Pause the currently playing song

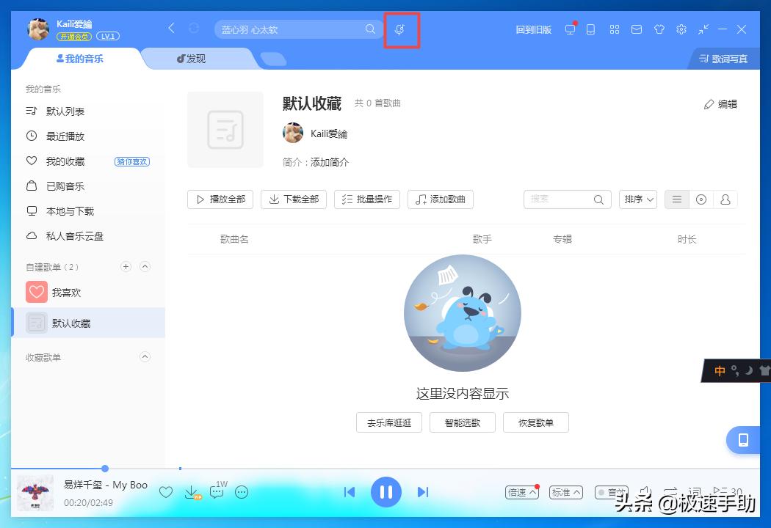tap(386, 492)
